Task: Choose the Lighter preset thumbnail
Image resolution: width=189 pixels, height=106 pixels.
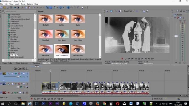Action: [62, 19]
